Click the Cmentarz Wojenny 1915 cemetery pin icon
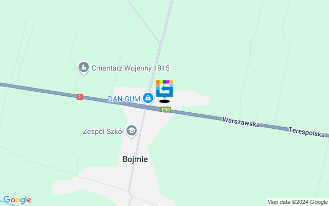329x206 pixels. [84, 67]
